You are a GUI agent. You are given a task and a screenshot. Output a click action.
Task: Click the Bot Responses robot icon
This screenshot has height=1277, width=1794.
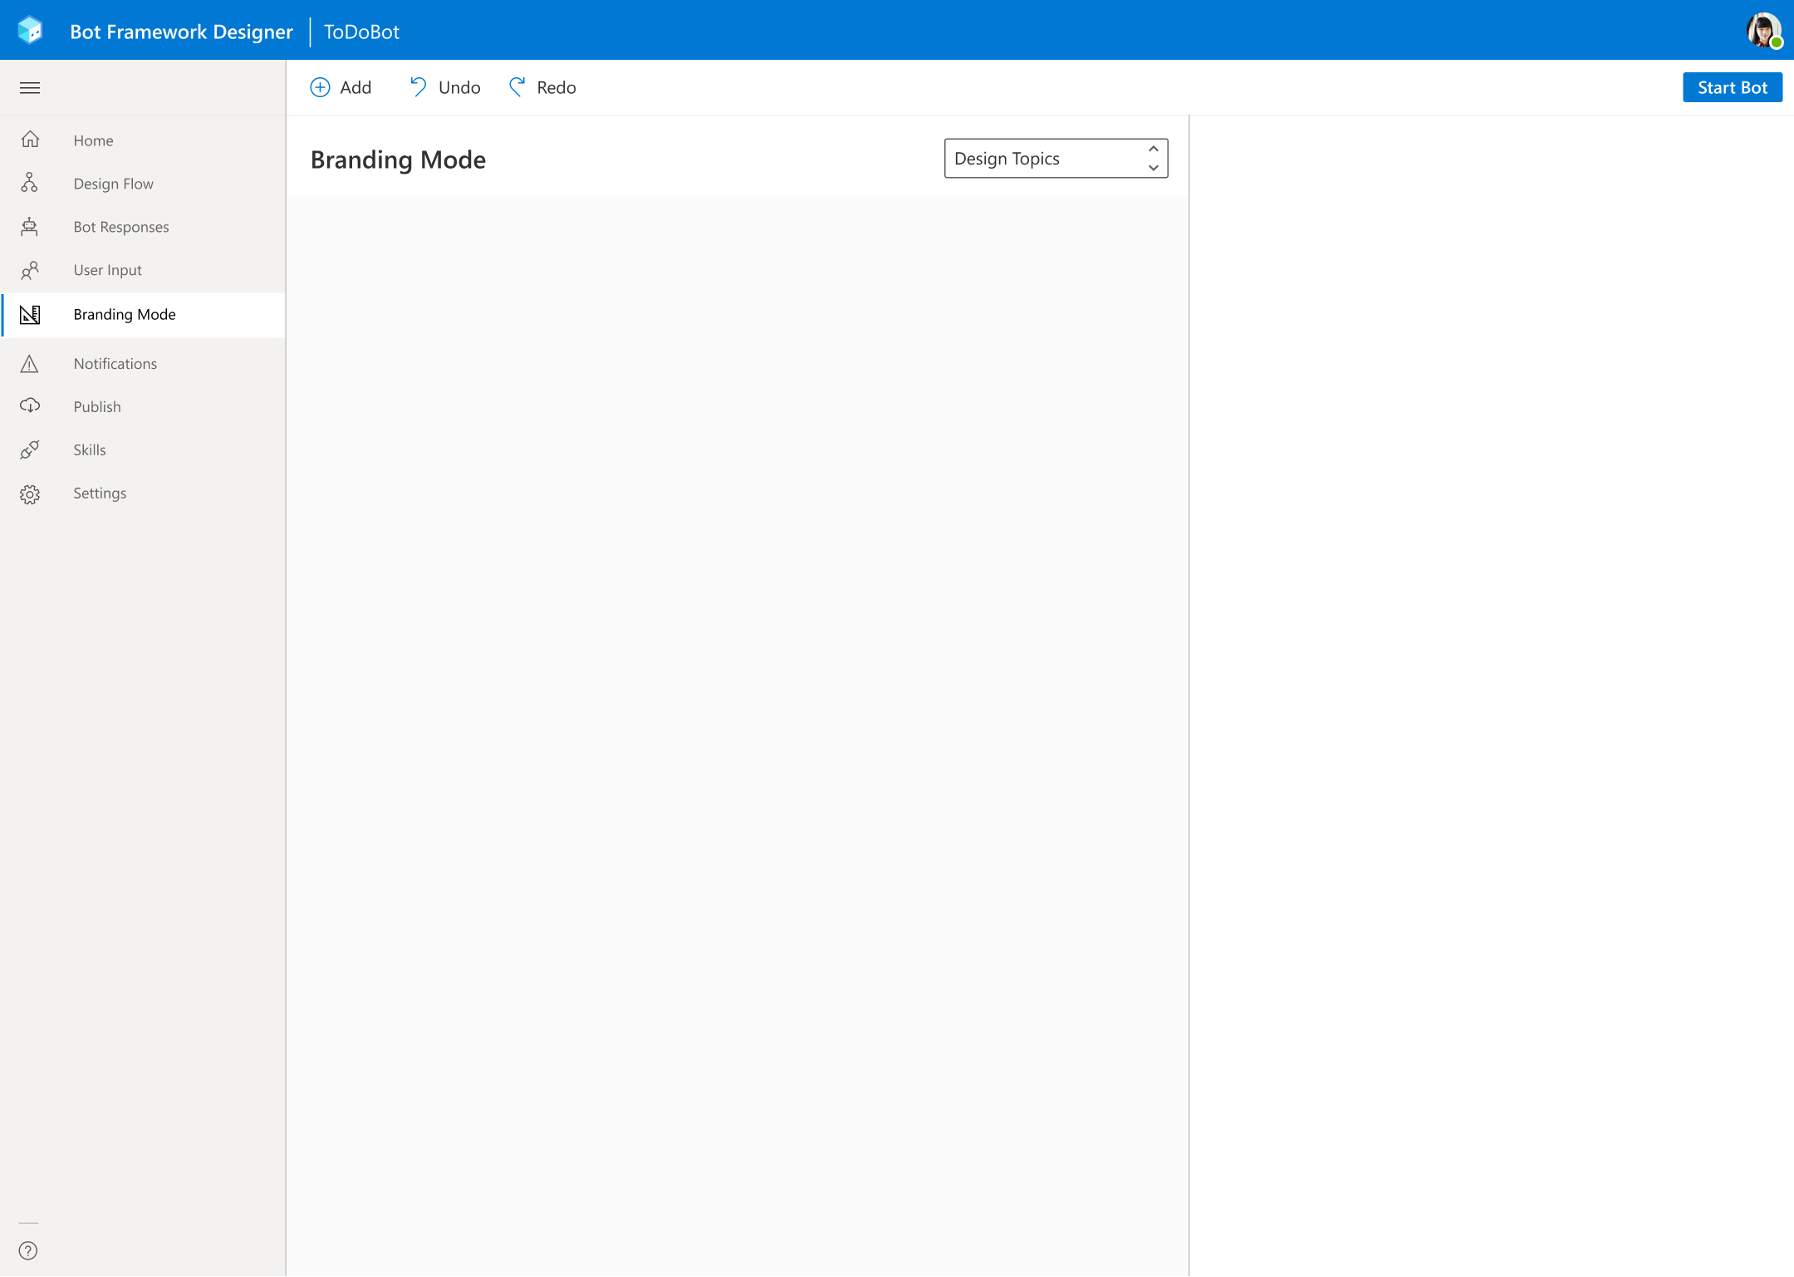coord(30,226)
